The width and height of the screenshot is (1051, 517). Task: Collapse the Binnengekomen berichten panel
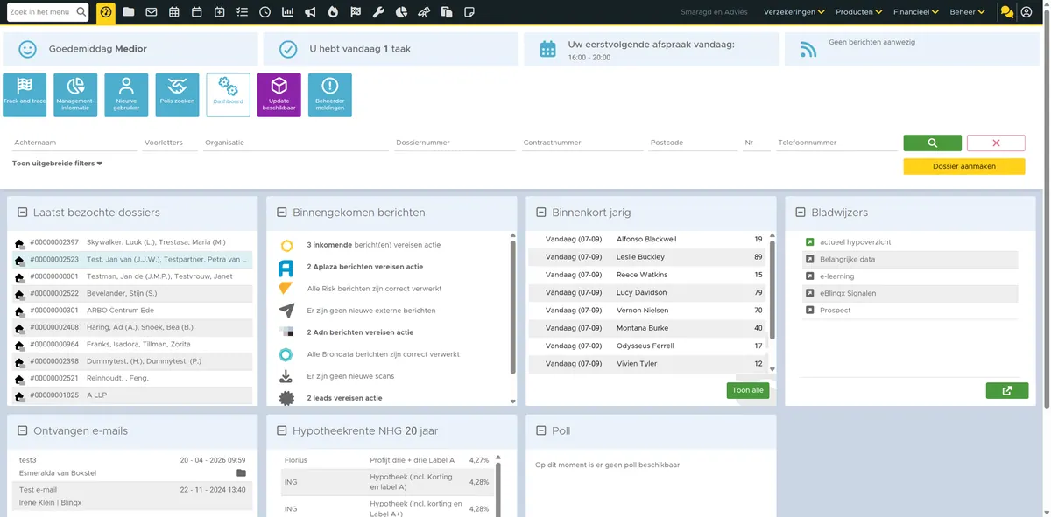coord(281,213)
